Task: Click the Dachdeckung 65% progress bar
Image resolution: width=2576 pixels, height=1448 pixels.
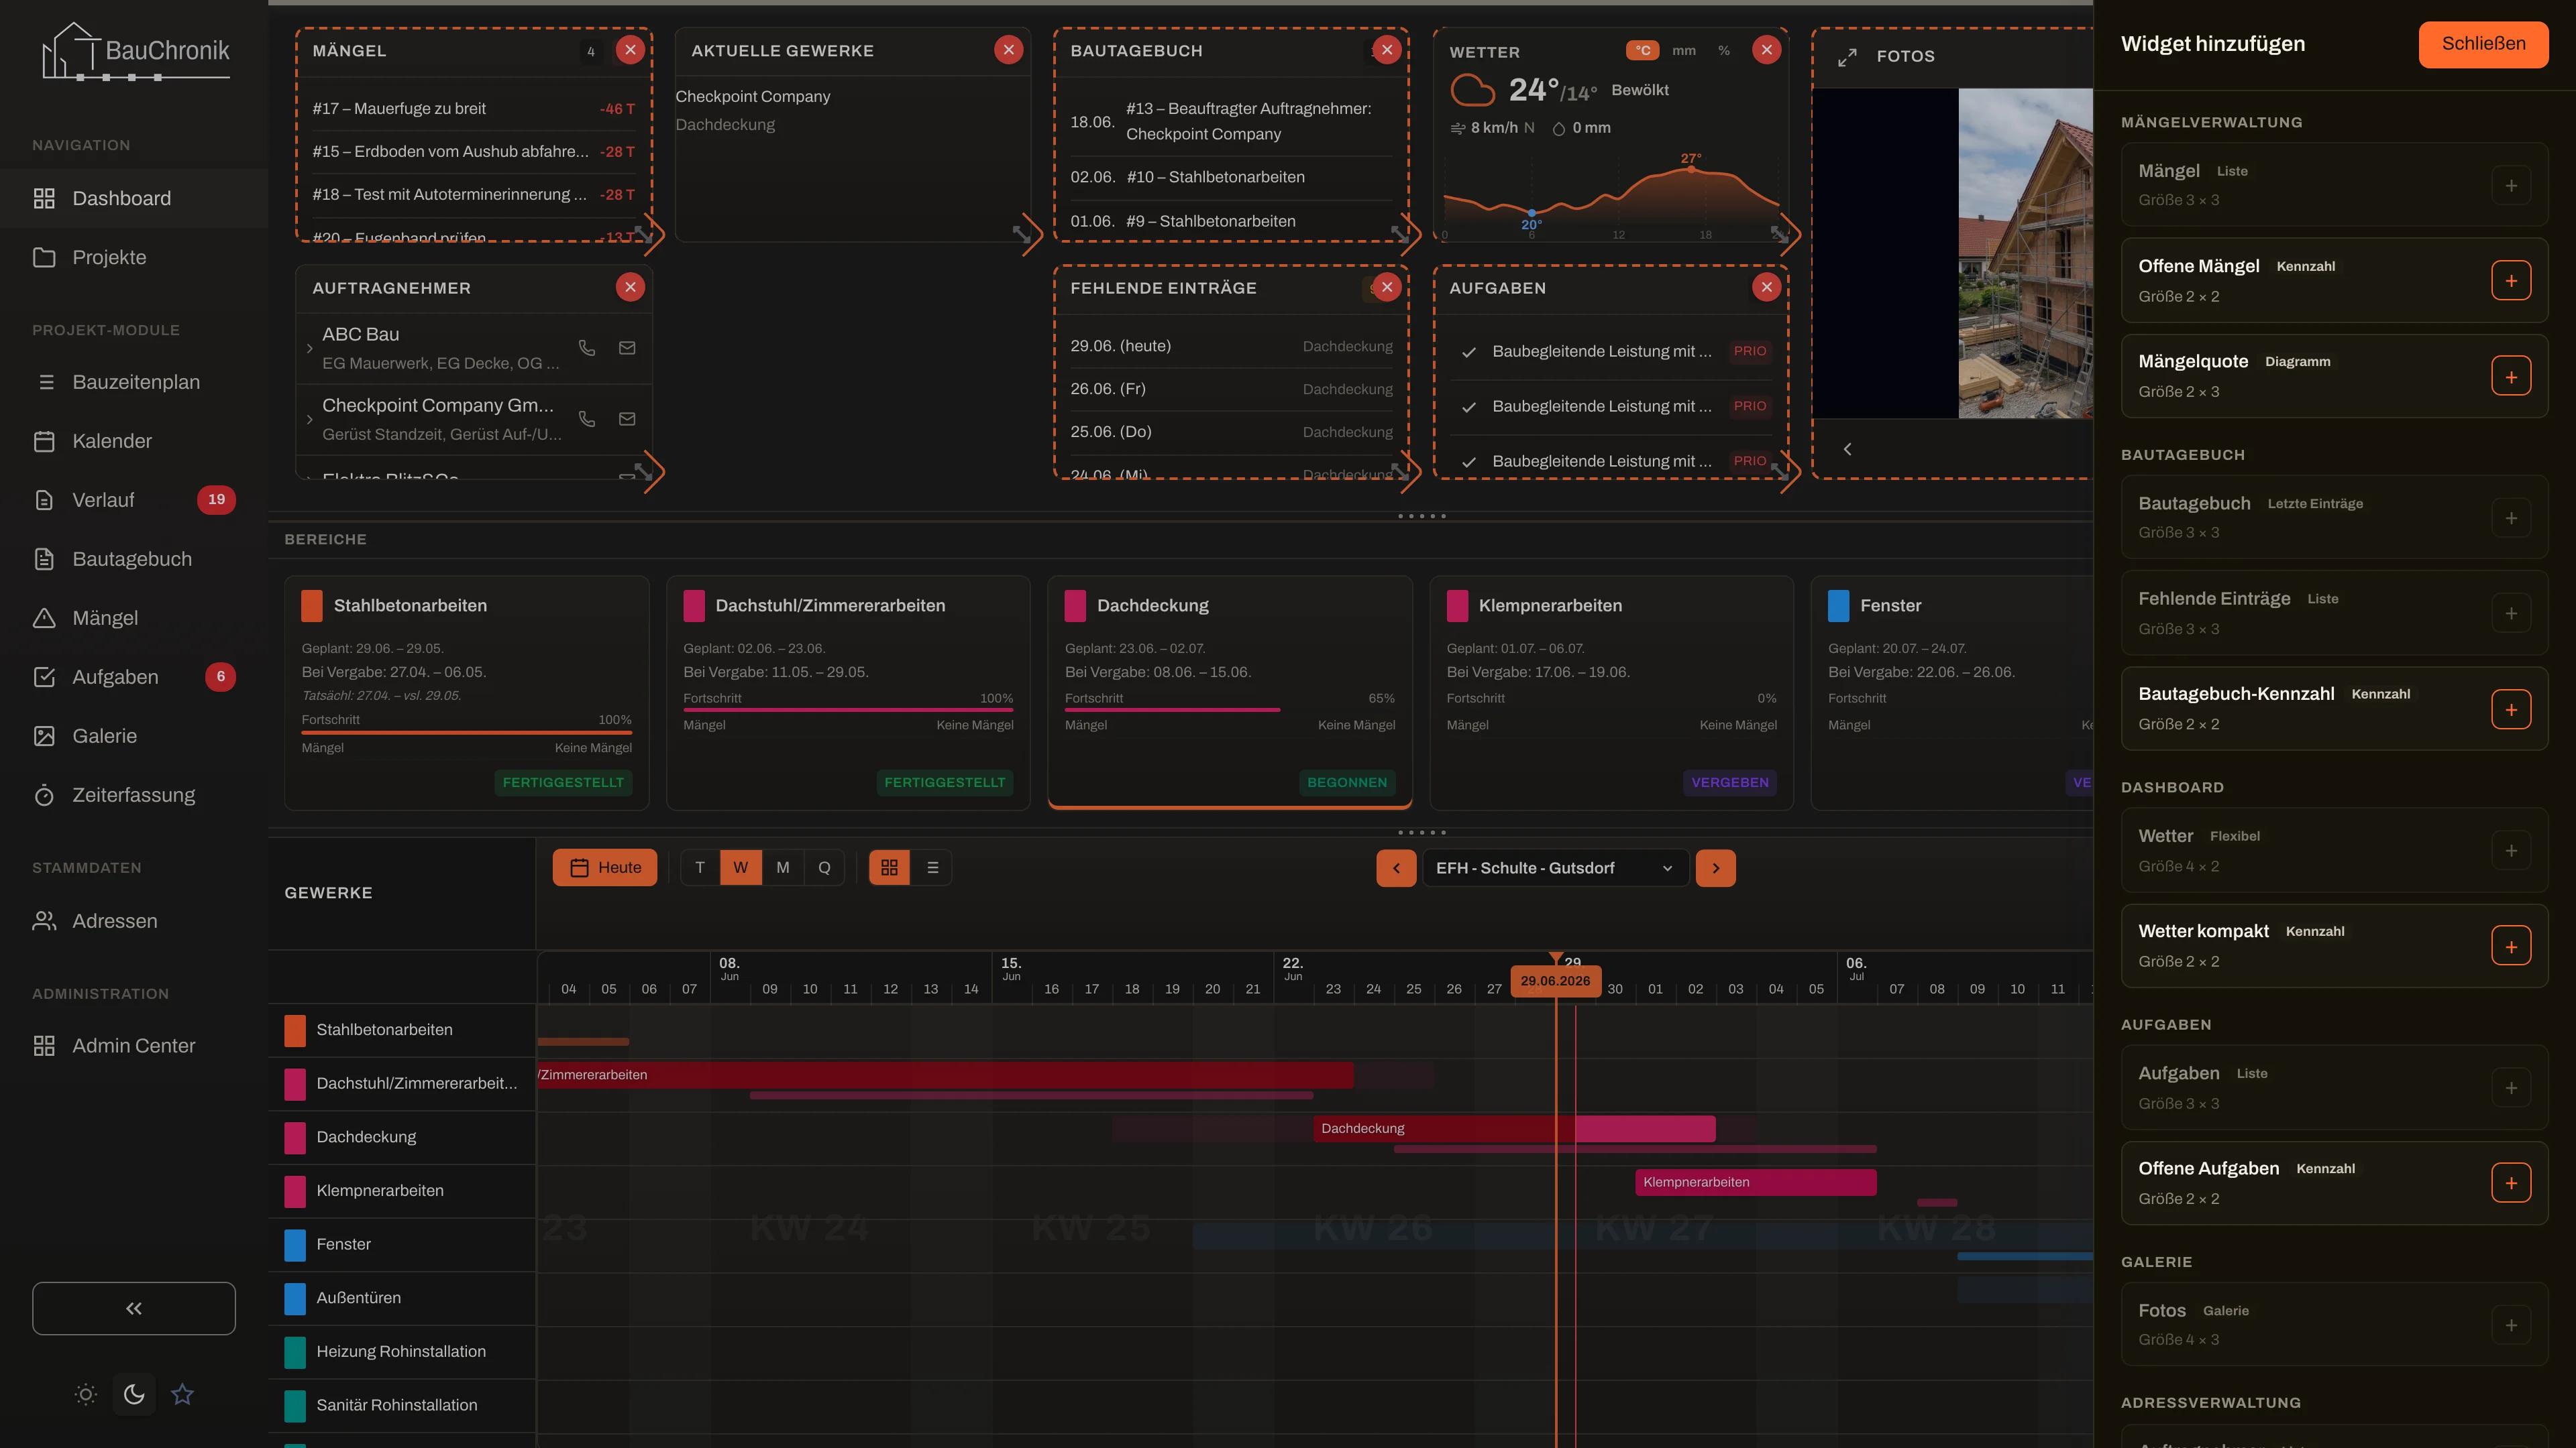Action: coord(1230,709)
